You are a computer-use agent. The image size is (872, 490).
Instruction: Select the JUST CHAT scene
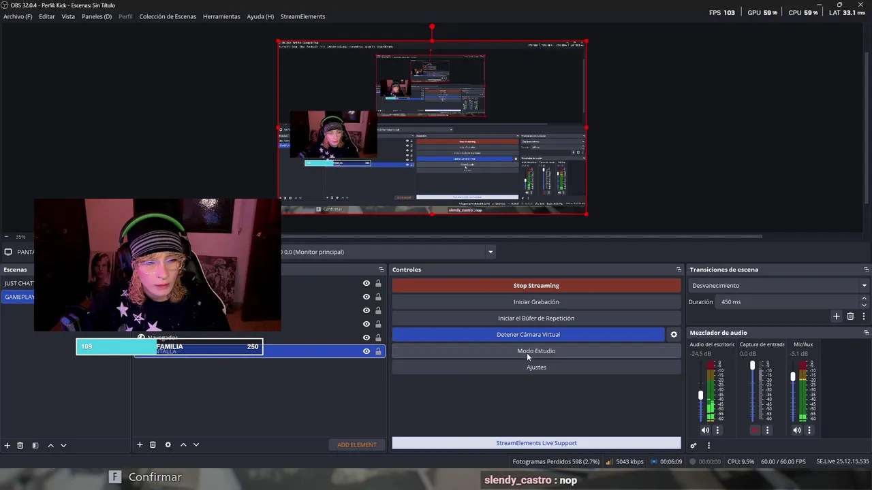18,283
